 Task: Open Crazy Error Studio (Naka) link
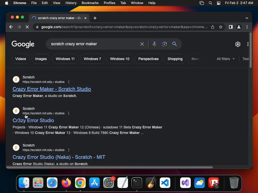click(x=59, y=157)
